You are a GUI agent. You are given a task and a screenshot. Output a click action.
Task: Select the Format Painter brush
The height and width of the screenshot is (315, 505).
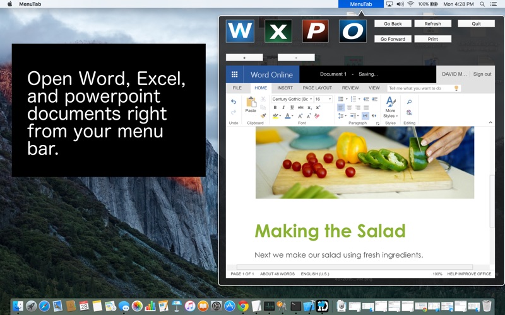[x=263, y=116]
